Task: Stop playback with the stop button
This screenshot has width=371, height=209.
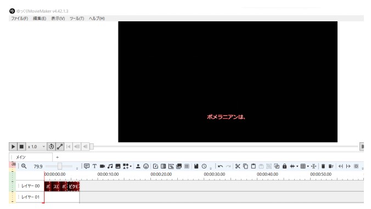Action: 21,147
